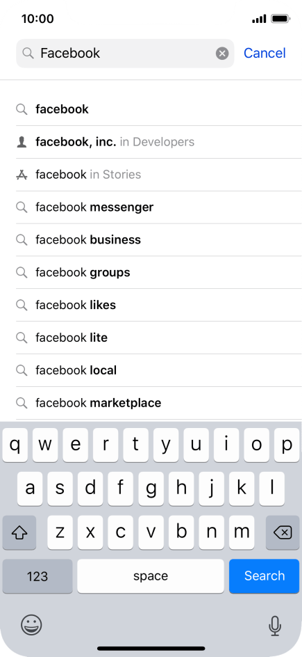Select the person icon for facebook, inc.

[22, 142]
